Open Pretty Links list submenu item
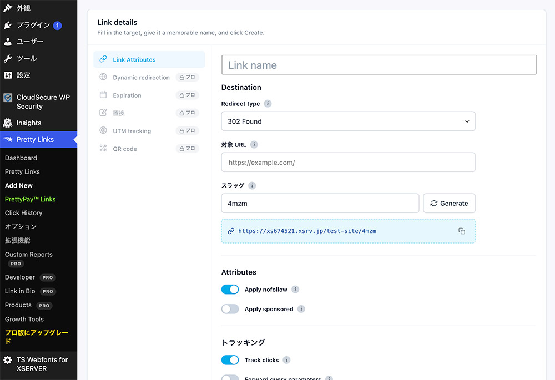The height and width of the screenshot is (380, 555). (x=22, y=171)
